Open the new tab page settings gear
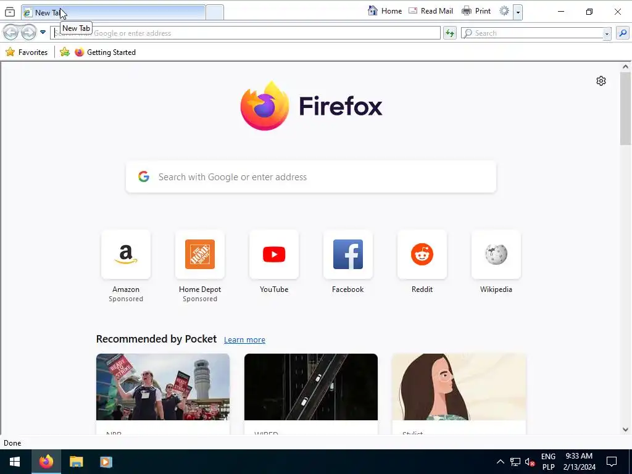Viewport: 632px width, 474px height. point(601,81)
